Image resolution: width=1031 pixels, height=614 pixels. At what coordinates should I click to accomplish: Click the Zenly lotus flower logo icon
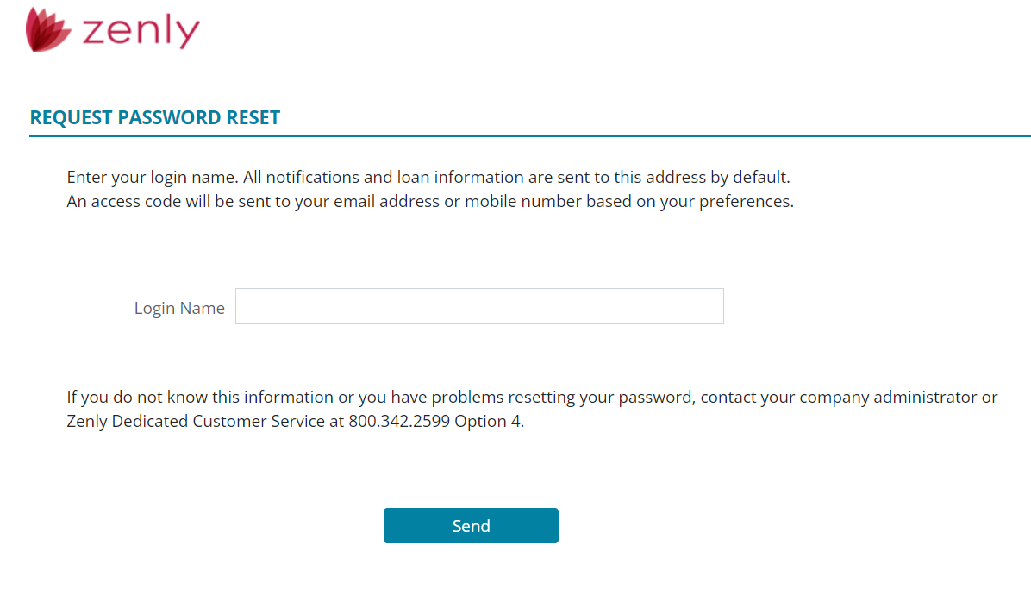point(47,29)
